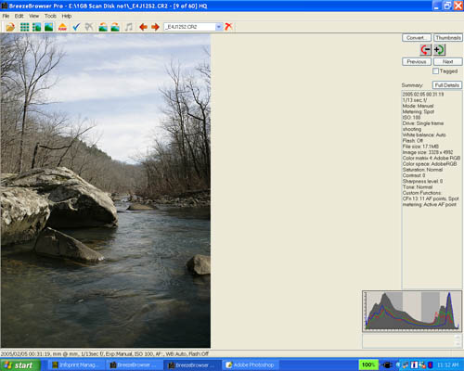The width and height of the screenshot is (464, 371).
Task: Open the File menu
Action: click(6, 16)
